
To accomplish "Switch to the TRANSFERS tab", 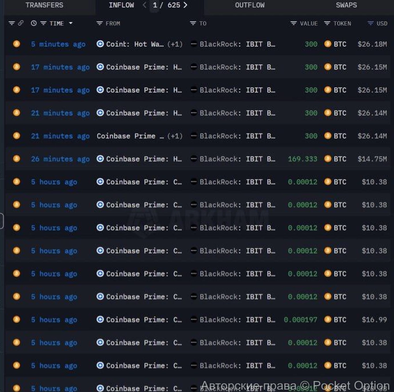I will tap(44, 5).
